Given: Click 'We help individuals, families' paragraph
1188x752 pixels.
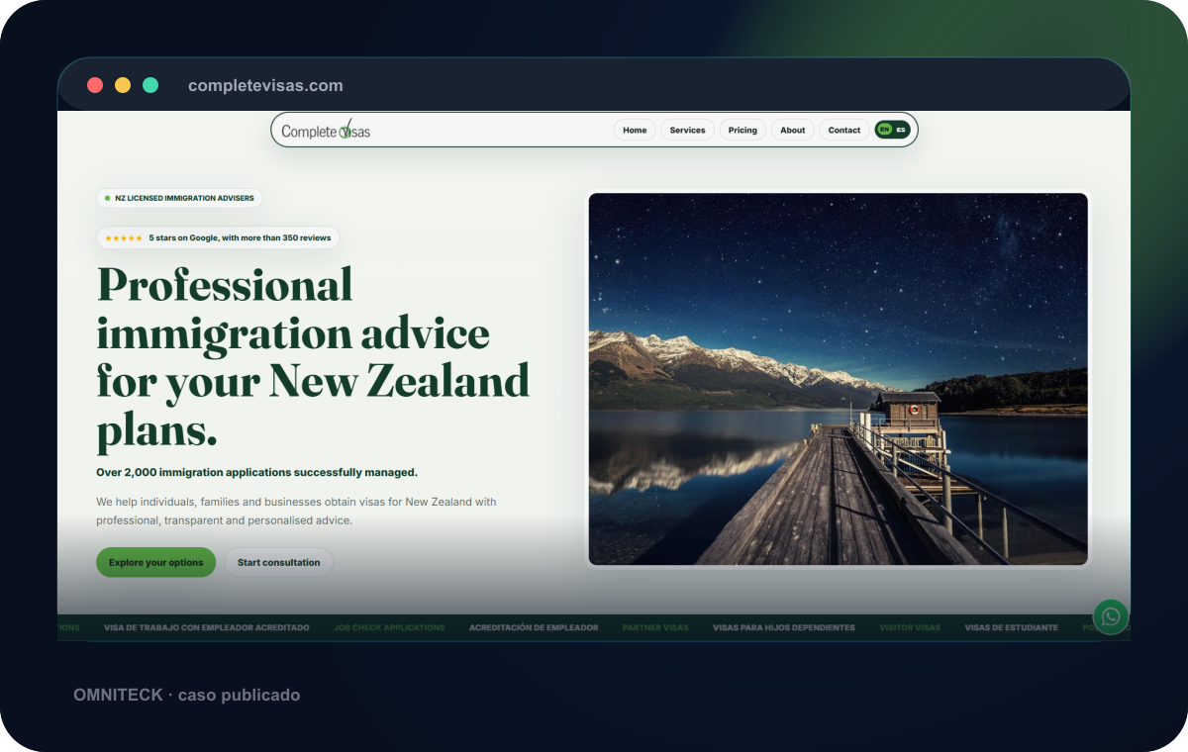Looking at the screenshot, I should click(x=296, y=511).
